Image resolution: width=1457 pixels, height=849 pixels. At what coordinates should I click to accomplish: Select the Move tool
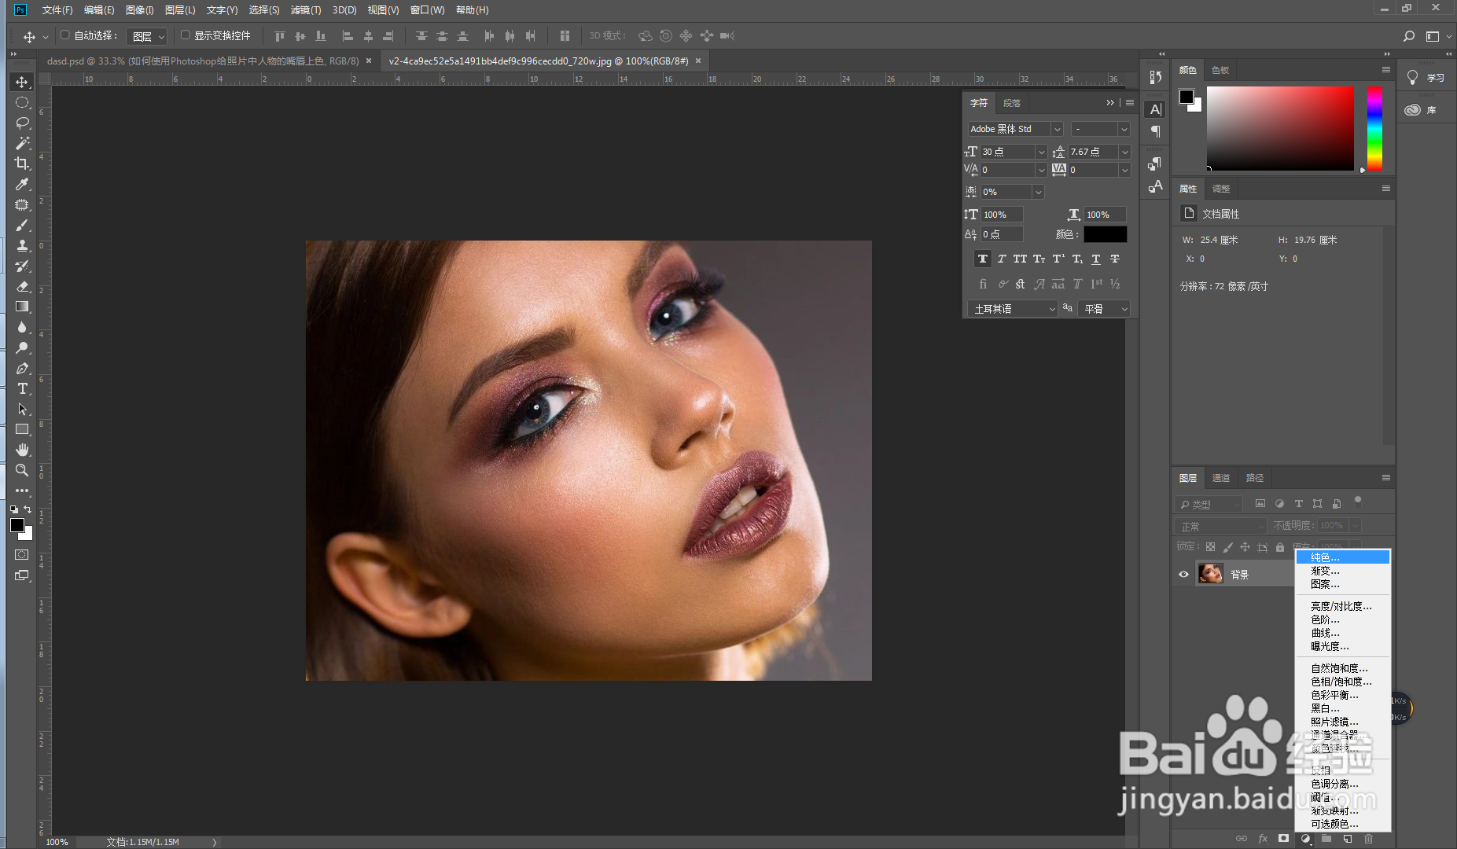[x=21, y=81]
